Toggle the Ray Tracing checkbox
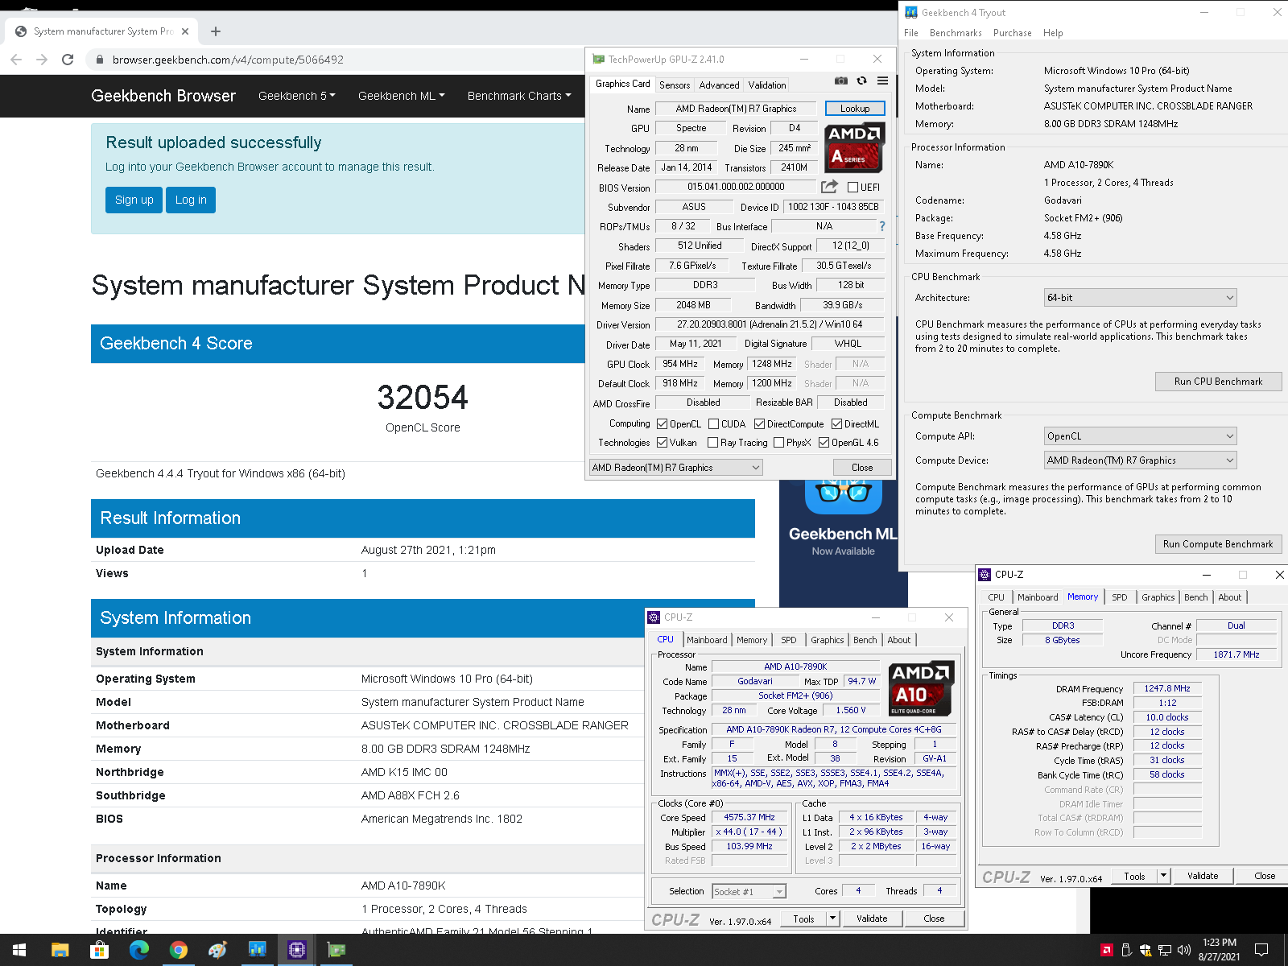The height and width of the screenshot is (966, 1288). click(x=712, y=443)
